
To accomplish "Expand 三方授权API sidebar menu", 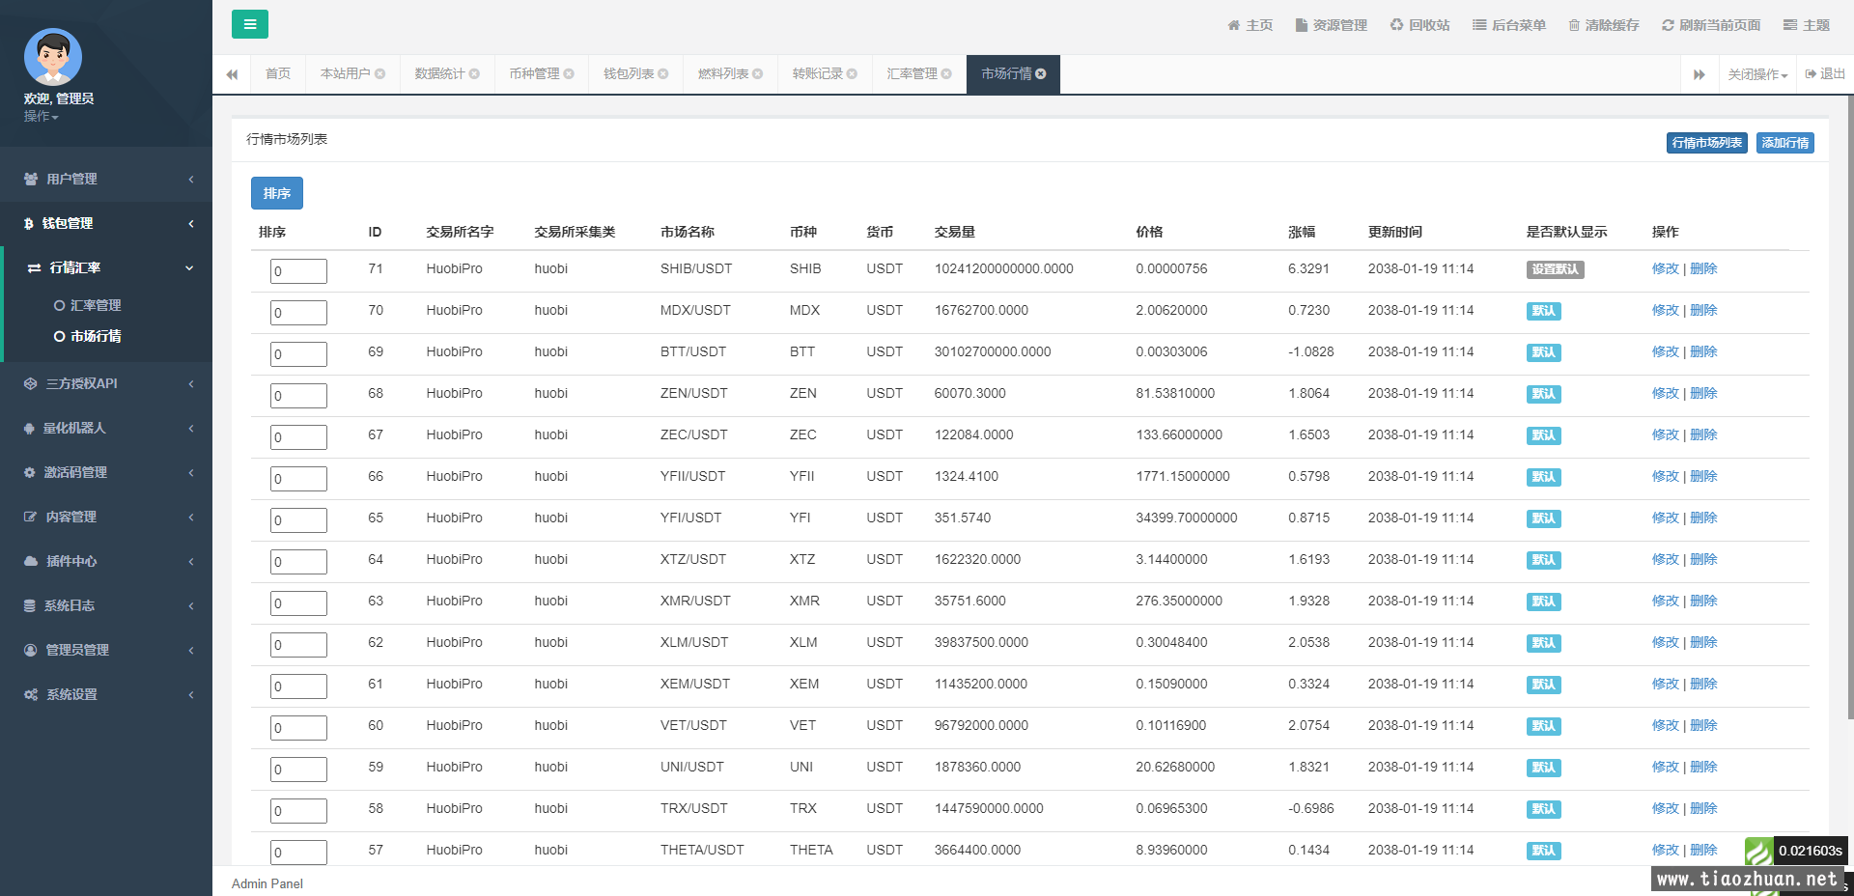I will click(x=106, y=383).
